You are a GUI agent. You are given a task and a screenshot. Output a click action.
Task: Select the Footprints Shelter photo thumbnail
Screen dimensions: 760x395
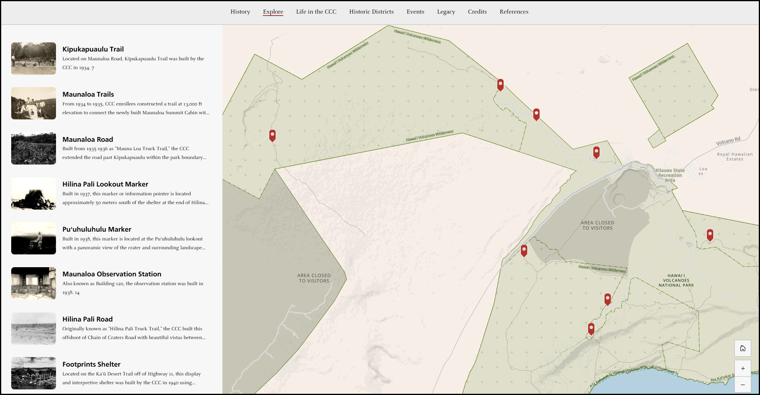(x=34, y=373)
